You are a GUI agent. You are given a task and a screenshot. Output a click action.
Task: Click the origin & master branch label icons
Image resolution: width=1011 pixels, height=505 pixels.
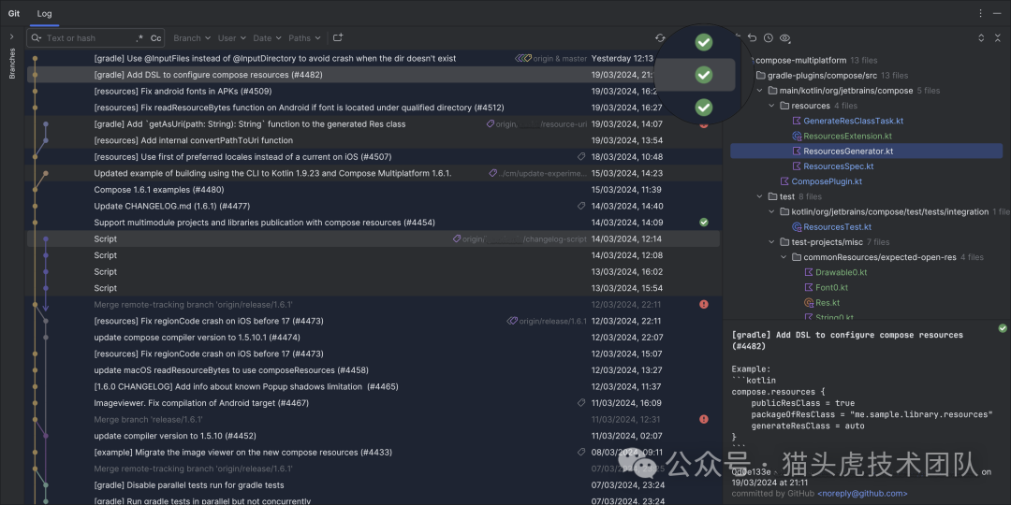(x=523, y=59)
